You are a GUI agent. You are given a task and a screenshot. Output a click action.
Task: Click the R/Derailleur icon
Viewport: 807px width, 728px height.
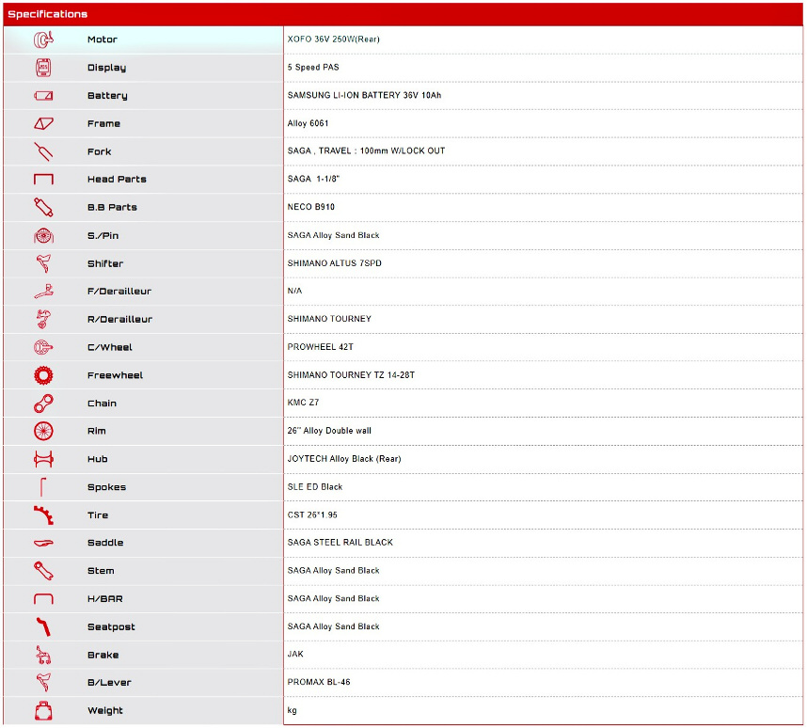[x=44, y=319]
